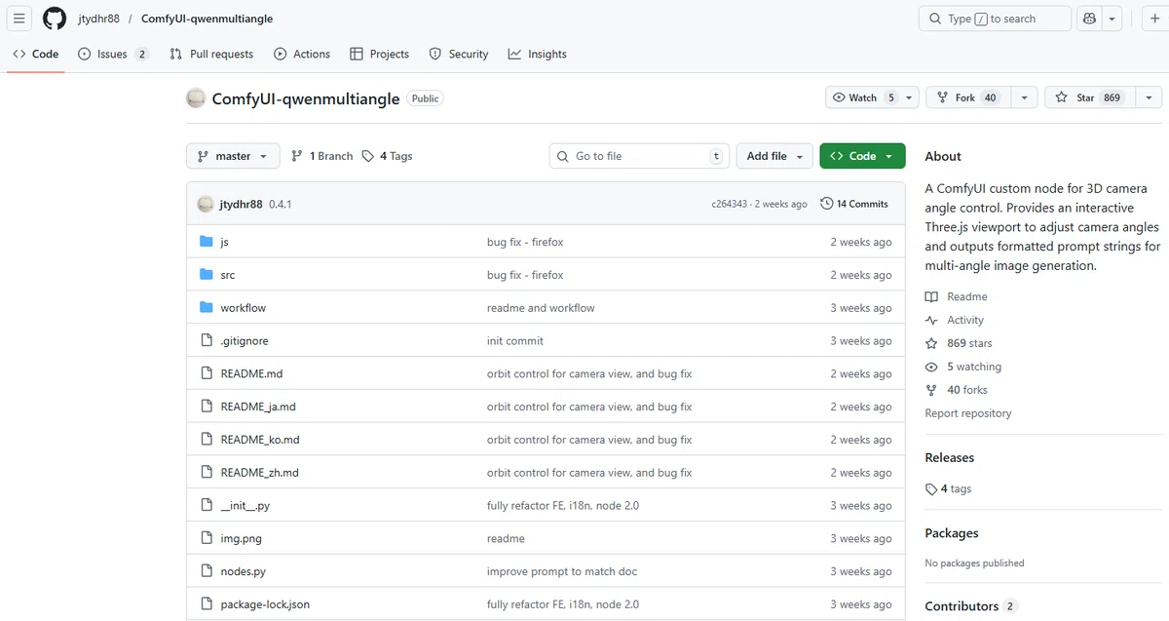View the 1 Branch link
1169x621 pixels.
click(321, 156)
